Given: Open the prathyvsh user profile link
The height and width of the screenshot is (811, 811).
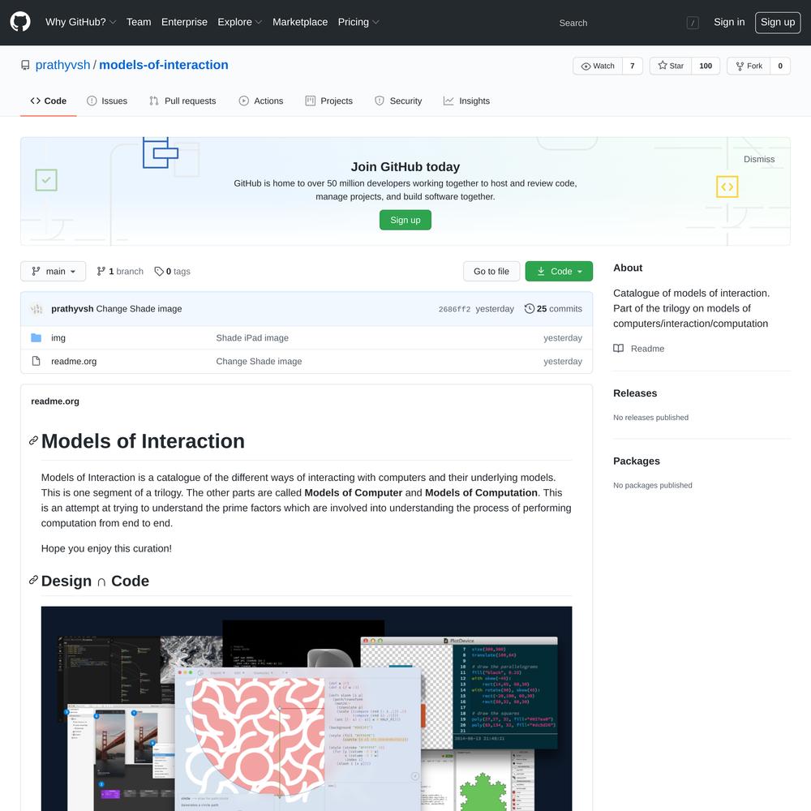Looking at the screenshot, I should click(x=62, y=65).
